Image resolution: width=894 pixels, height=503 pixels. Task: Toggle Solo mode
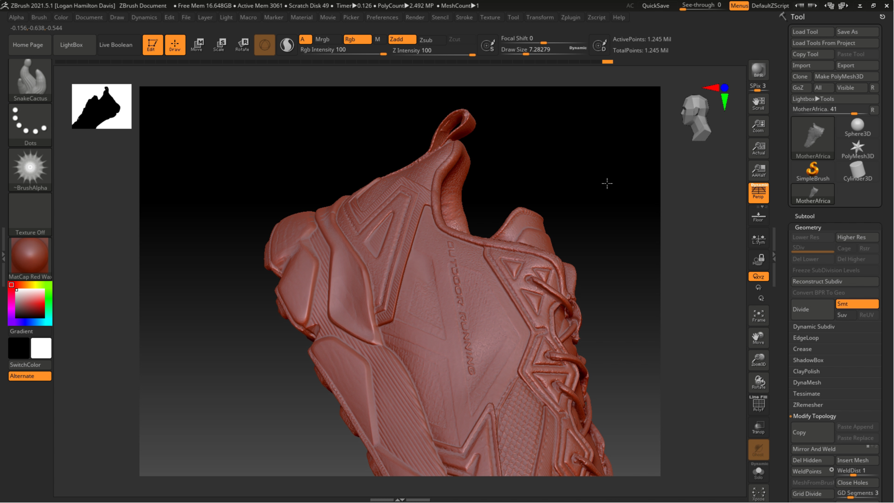tap(758, 472)
